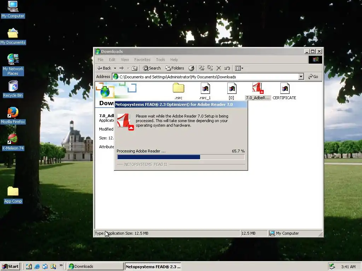Open the App Comp desktop folder
Viewport: 362px width, 271px height.
13,195
